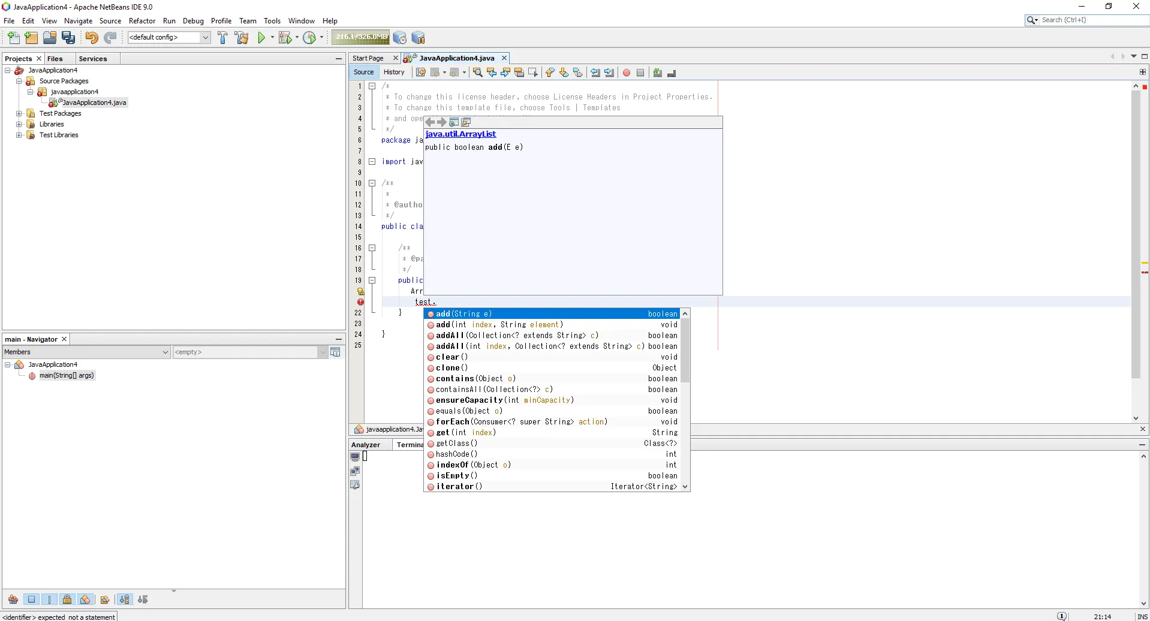Expand the Libraries tree node
This screenshot has height=621, width=1150.
(19, 124)
